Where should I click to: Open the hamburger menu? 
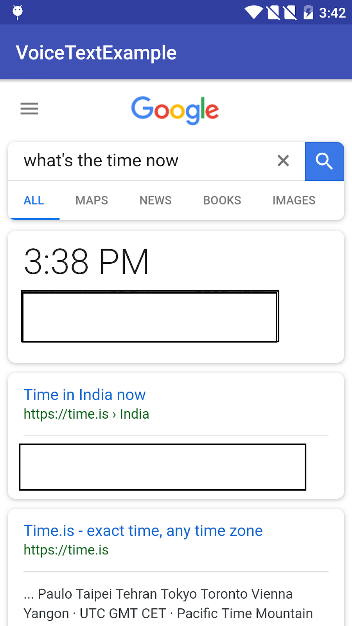(29, 108)
